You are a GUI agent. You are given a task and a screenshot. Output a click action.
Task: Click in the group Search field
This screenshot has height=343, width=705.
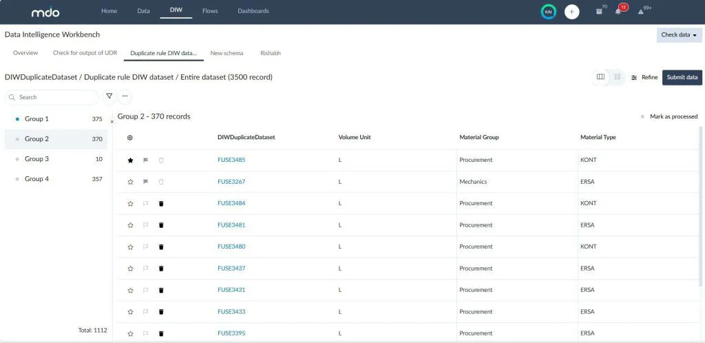55,97
